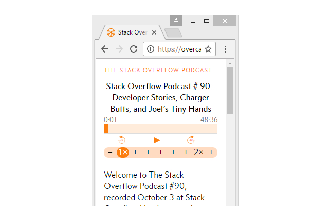Click the https://overca address field
Image resolution: width=329 pixels, height=206 pixels.
click(179, 49)
